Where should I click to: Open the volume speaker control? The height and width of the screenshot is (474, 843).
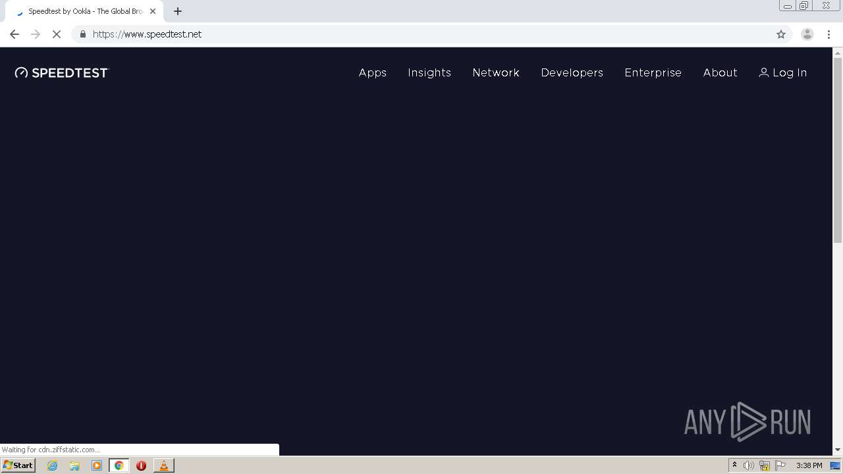pyautogui.click(x=749, y=465)
